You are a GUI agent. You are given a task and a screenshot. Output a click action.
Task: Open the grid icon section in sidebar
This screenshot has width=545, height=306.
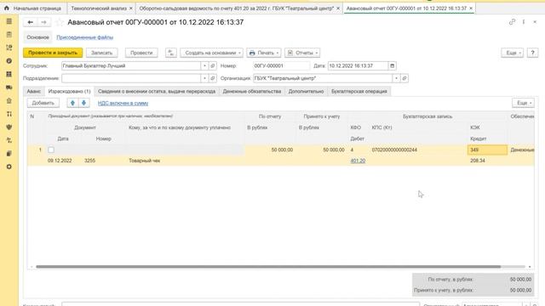click(9, 74)
